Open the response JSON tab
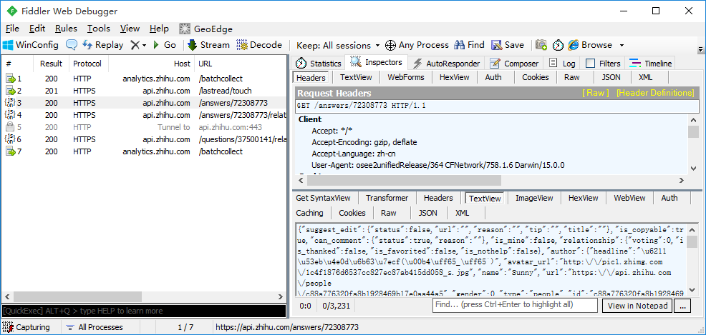 point(427,213)
